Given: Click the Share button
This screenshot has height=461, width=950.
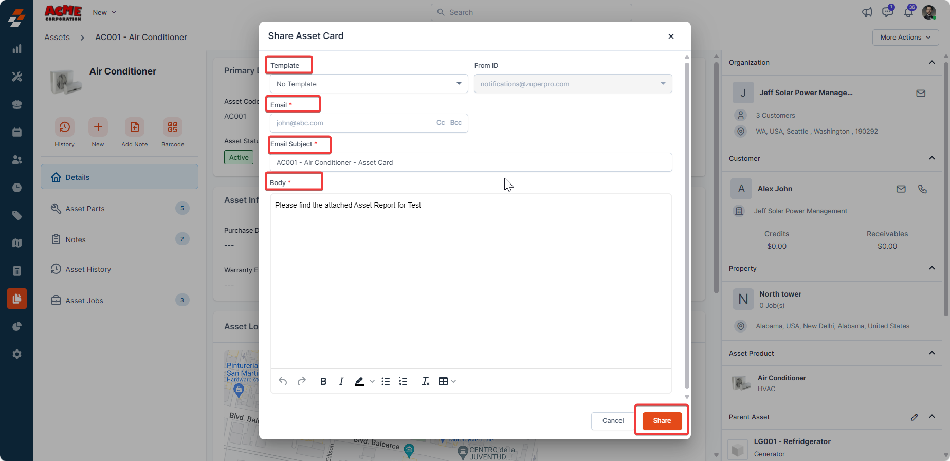Looking at the screenshot, I should [662, 421].
